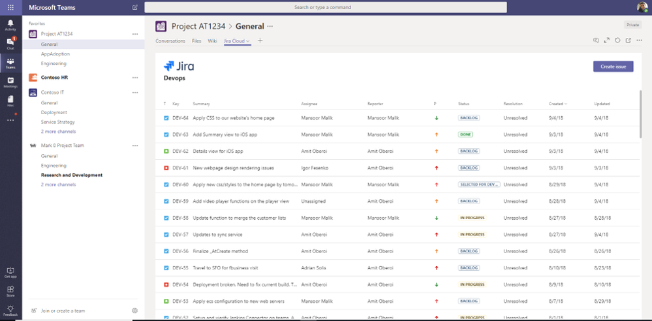Open more options for Contoso HR team
This screenshot has height=321, width=652.
coord(134,78)
